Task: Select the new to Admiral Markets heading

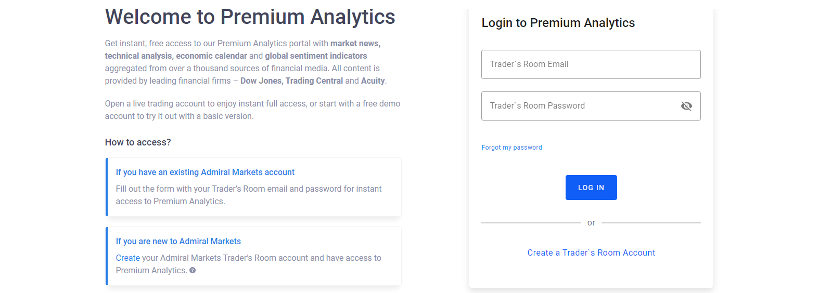Action: click(178, 242)
